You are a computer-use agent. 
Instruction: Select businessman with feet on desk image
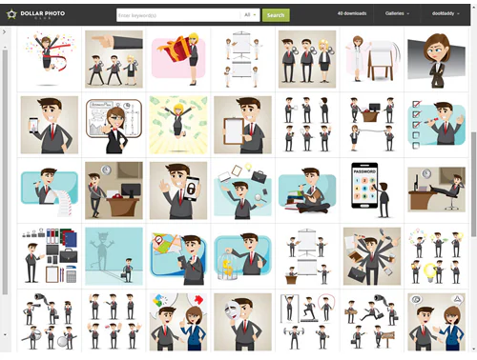(x=436, y=190)
